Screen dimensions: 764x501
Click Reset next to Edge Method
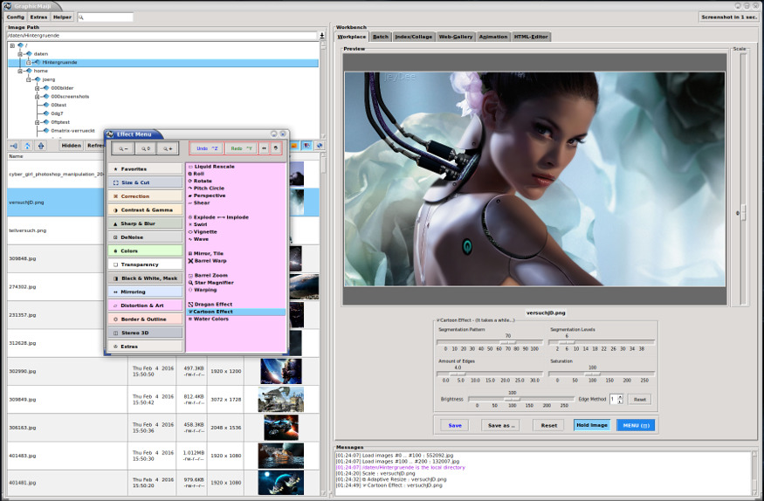[639, 399]
